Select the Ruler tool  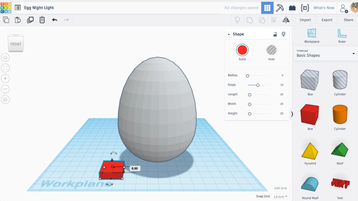pyautogui.click(x=342, y=36)
